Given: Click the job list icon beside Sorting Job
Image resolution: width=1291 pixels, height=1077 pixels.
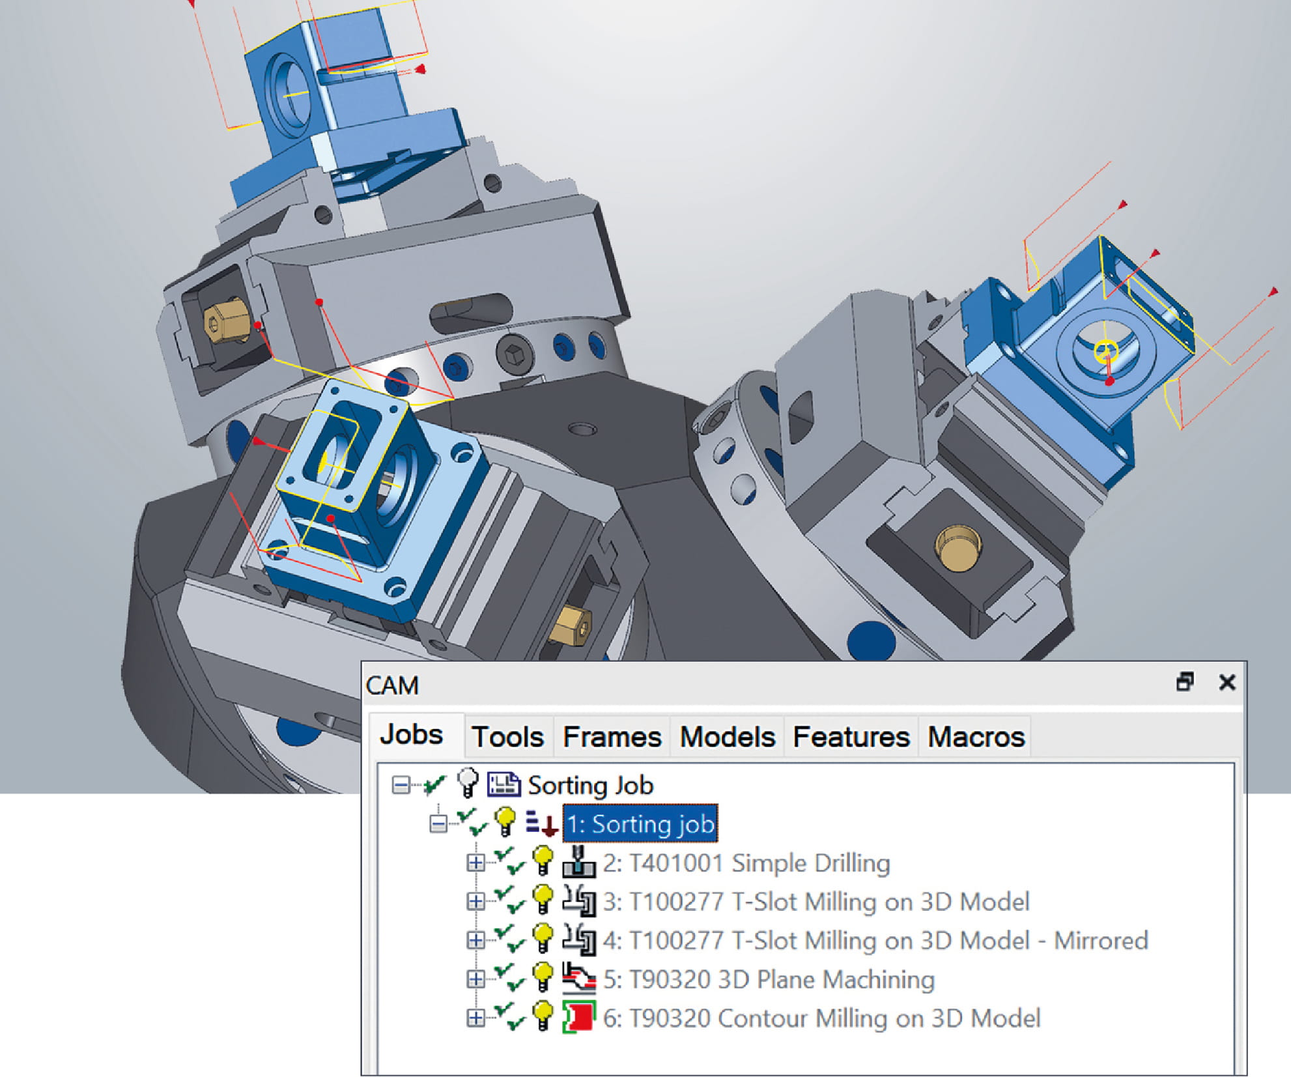Looking at the screenshot, I should [x=504, y=784].
